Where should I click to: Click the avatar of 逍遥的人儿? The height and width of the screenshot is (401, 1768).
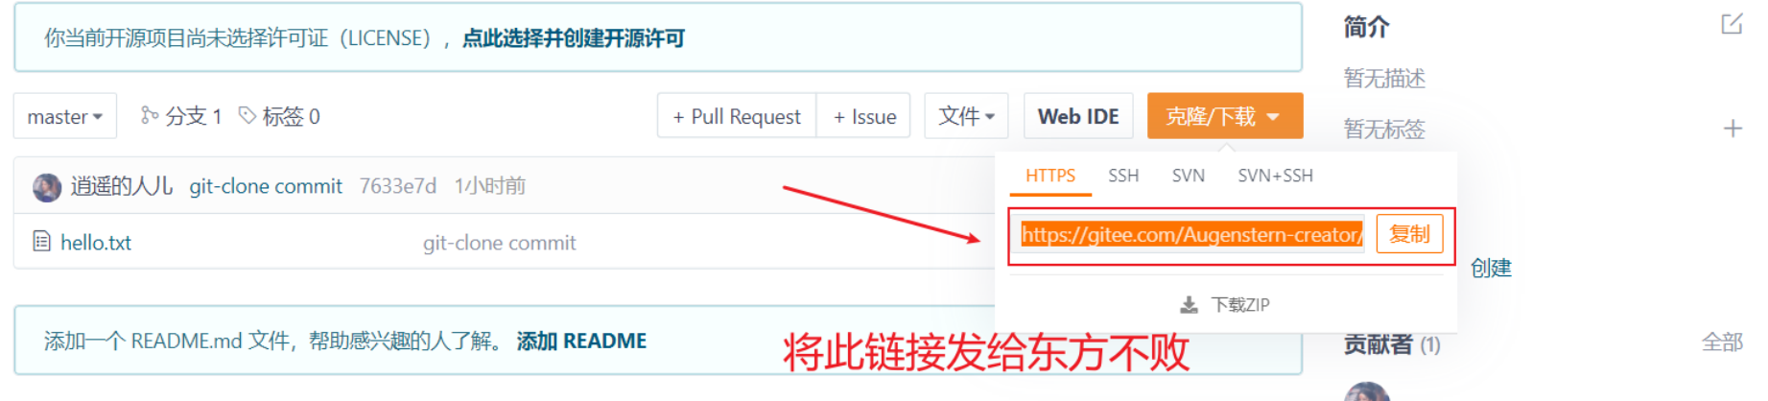[x=46, y=187]
